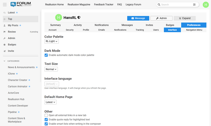The image size is (211, 126).
Task: Click the RL Forum Reallusion logo
Action: (21, 5)
